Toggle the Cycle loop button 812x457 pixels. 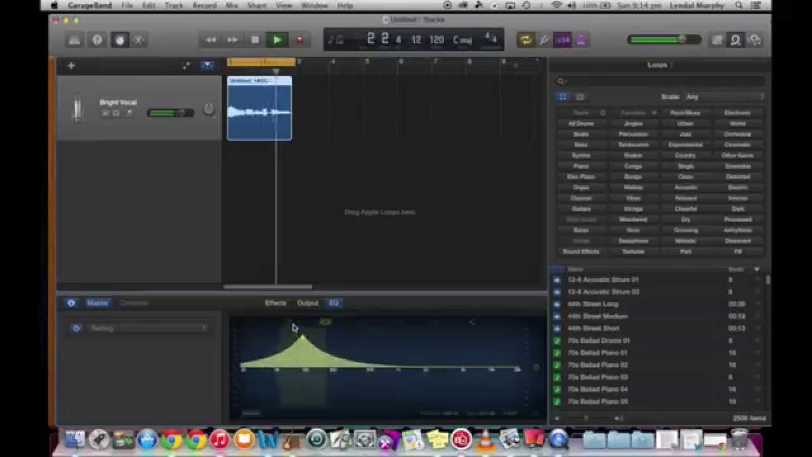(525, 40)
